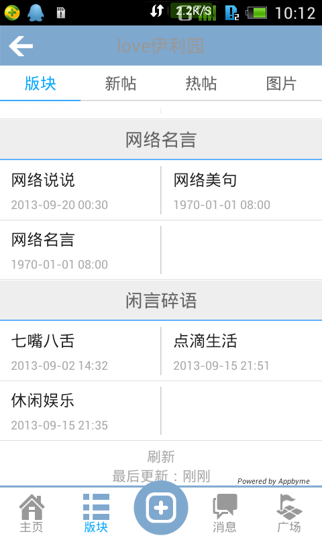Switch to the 热帖 tab
322x536 pixels.
point(201,83)
